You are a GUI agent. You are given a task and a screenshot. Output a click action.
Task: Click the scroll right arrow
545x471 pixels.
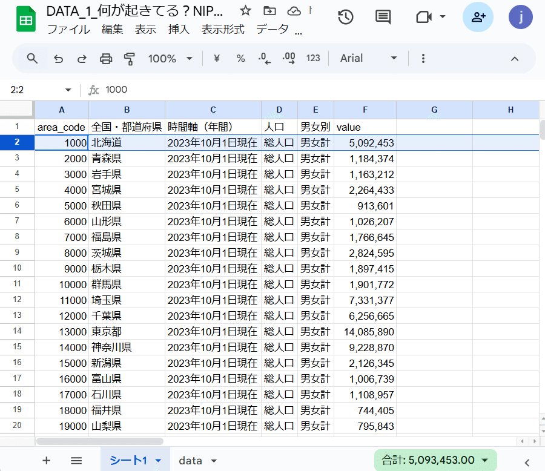(535, 441)
